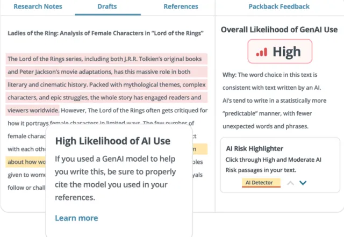344x237 pixels.
Task: Click the AI Risk Highlighter card heading
Action: (x=255, y=148)
